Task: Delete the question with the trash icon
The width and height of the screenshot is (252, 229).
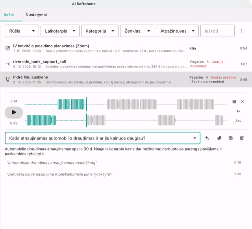Action: pyautogui.click(x=242, y=138)
